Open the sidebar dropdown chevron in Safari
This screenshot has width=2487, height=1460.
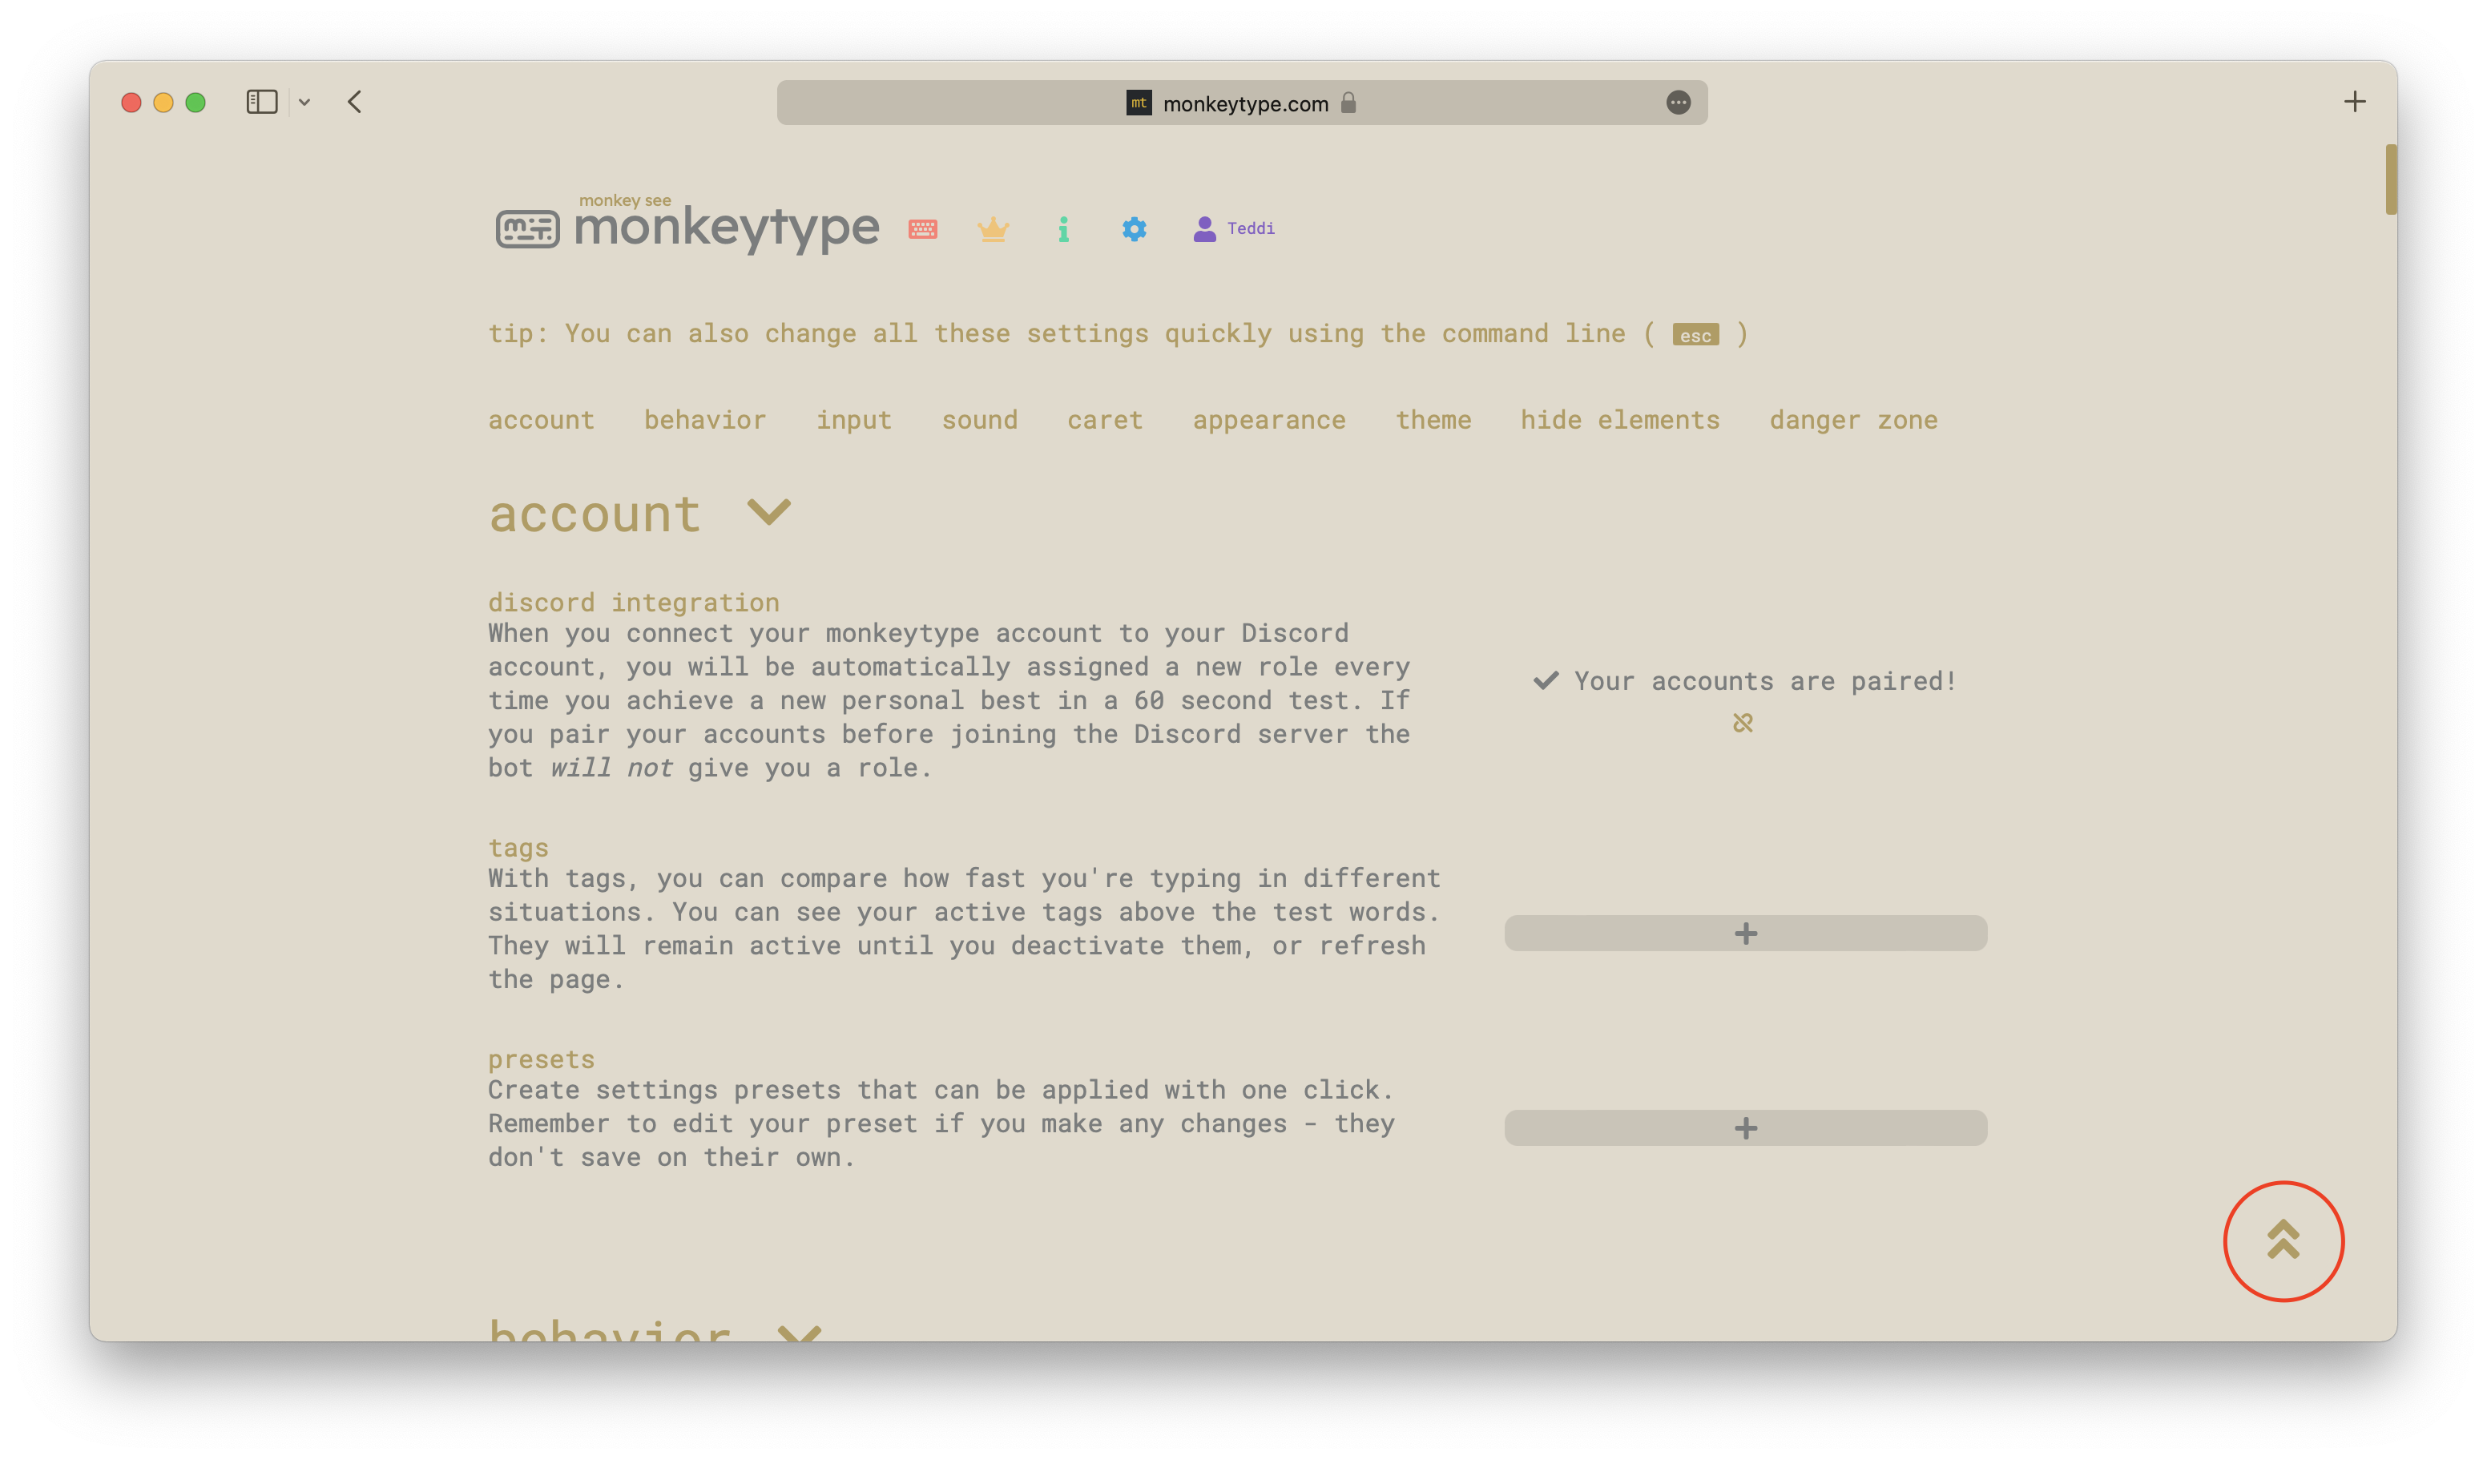(304, 103)
